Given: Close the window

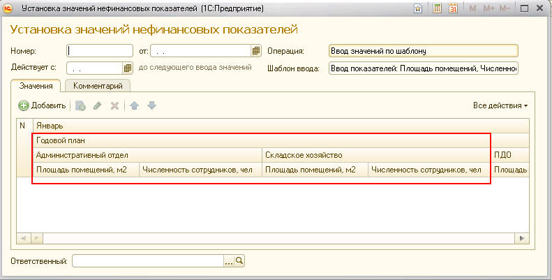Looking at the screenshot, I should (539, 8).
